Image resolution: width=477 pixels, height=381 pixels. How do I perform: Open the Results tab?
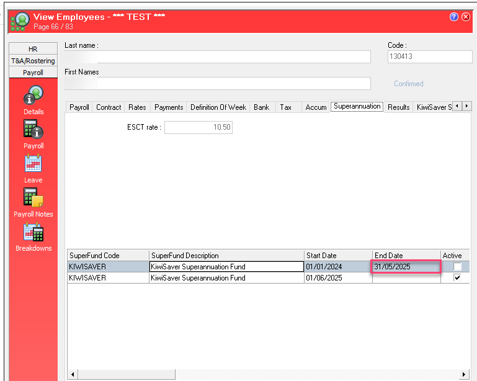(x=398, y=107)
